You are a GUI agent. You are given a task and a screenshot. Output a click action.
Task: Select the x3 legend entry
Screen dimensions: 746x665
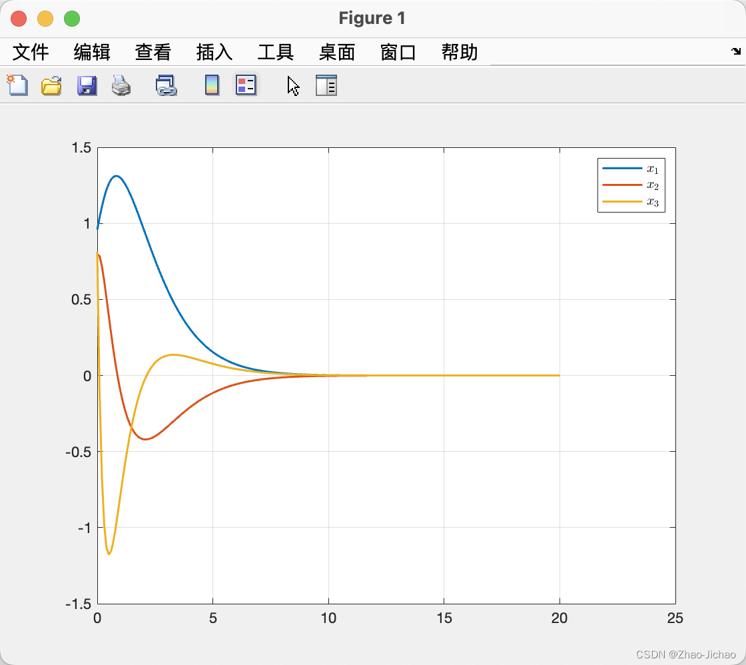pyautogui.click(x=631, y=201)
